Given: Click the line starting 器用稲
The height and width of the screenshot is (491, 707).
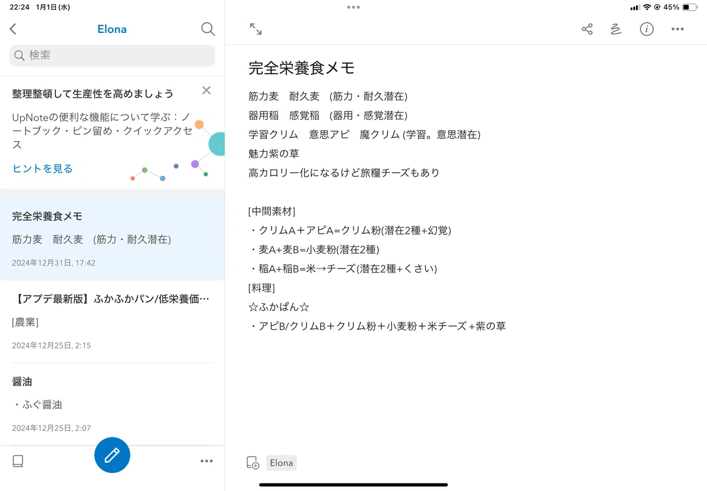Looking at the screenshot, I should (x=328, y=115).
